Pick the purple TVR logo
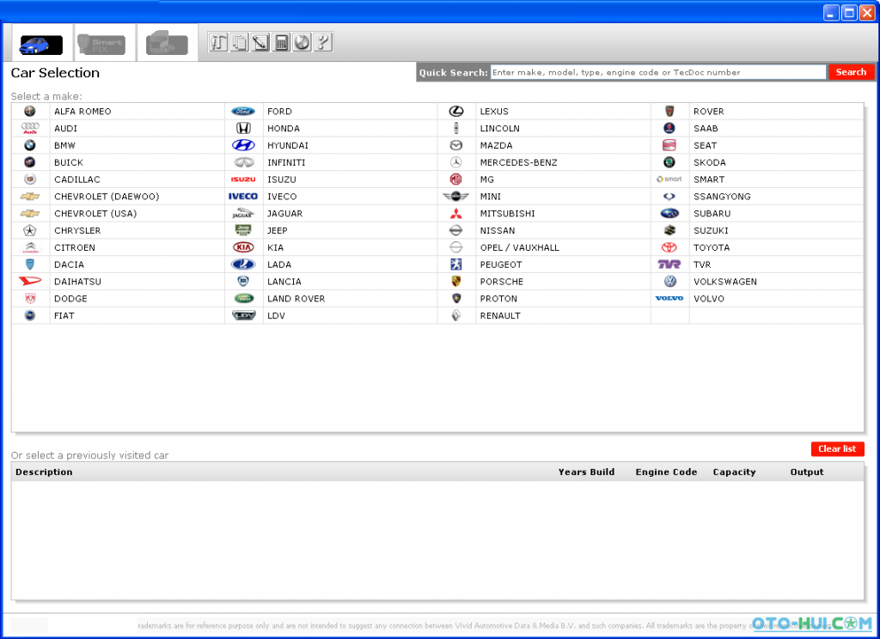 point(669,265)
